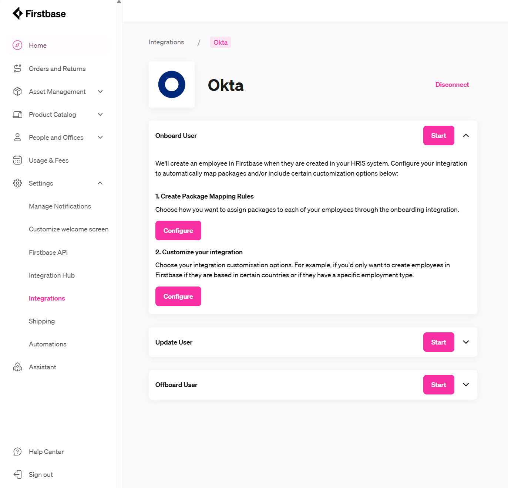Open the Integrations breadcrumb link
This screenshot has height=488, width=508.
click(x=166, y=42)
